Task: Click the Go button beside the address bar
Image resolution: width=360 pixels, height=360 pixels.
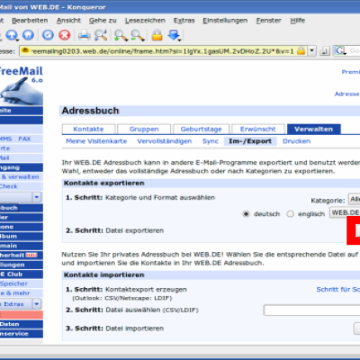Action: tap(325, 51)
